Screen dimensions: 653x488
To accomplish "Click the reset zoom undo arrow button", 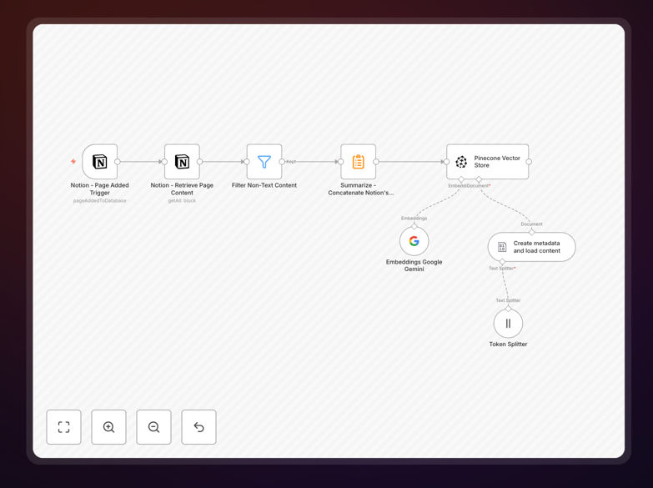I will click(198, 427).
